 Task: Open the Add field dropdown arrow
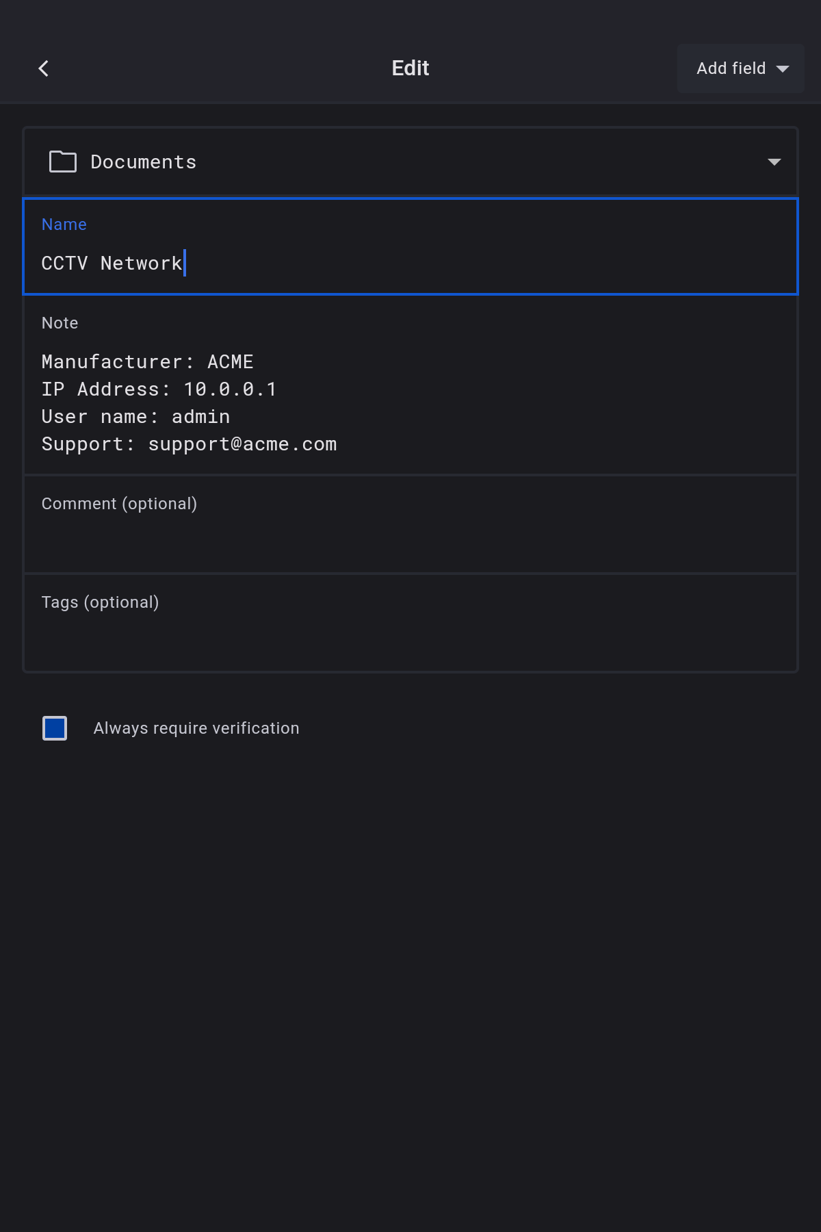point(783,68)
